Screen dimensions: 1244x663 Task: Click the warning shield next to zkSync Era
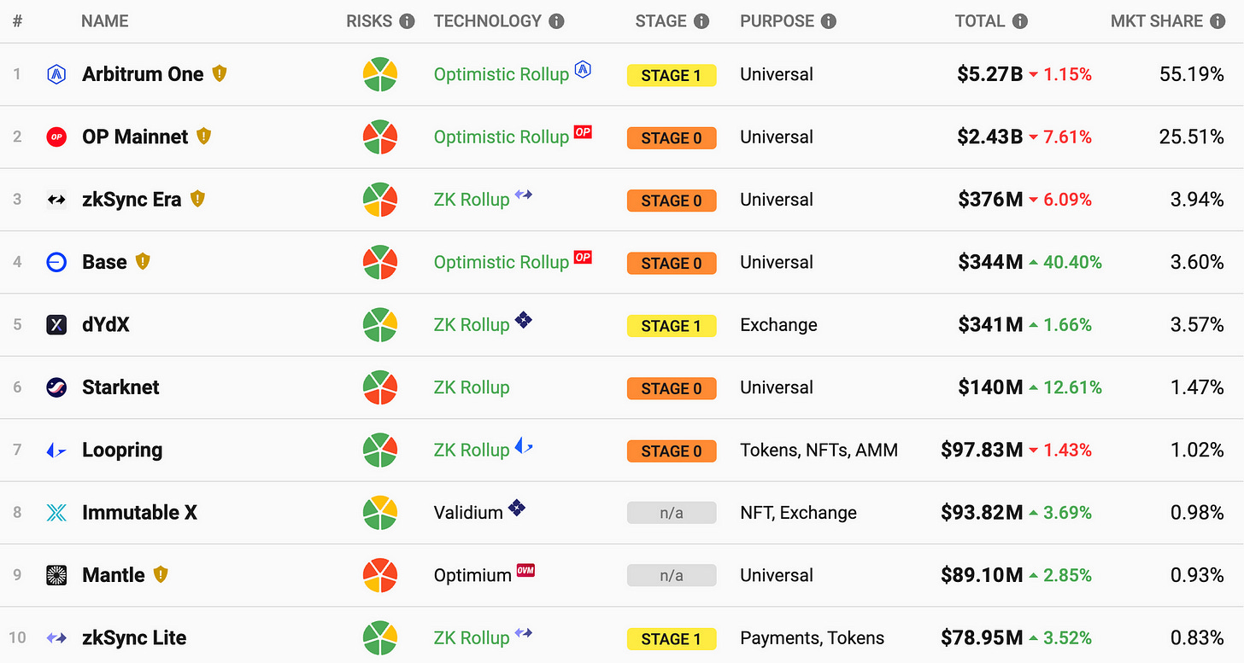pos(197,199)
